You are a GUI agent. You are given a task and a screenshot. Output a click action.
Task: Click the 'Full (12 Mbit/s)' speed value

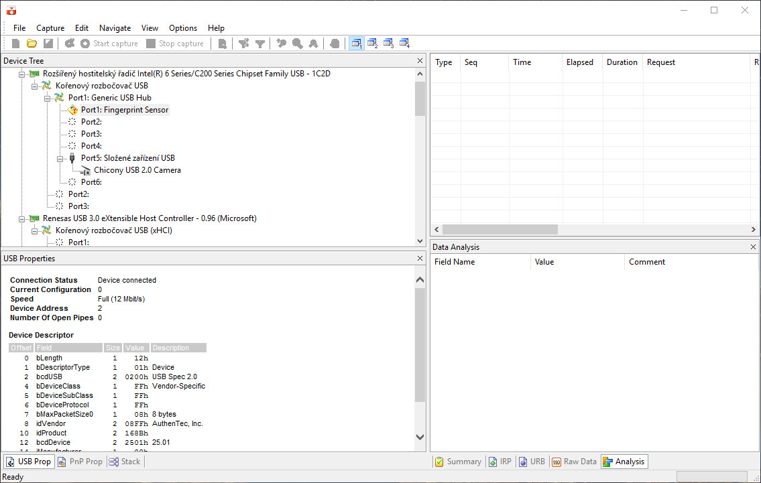[x=121, y=299]
